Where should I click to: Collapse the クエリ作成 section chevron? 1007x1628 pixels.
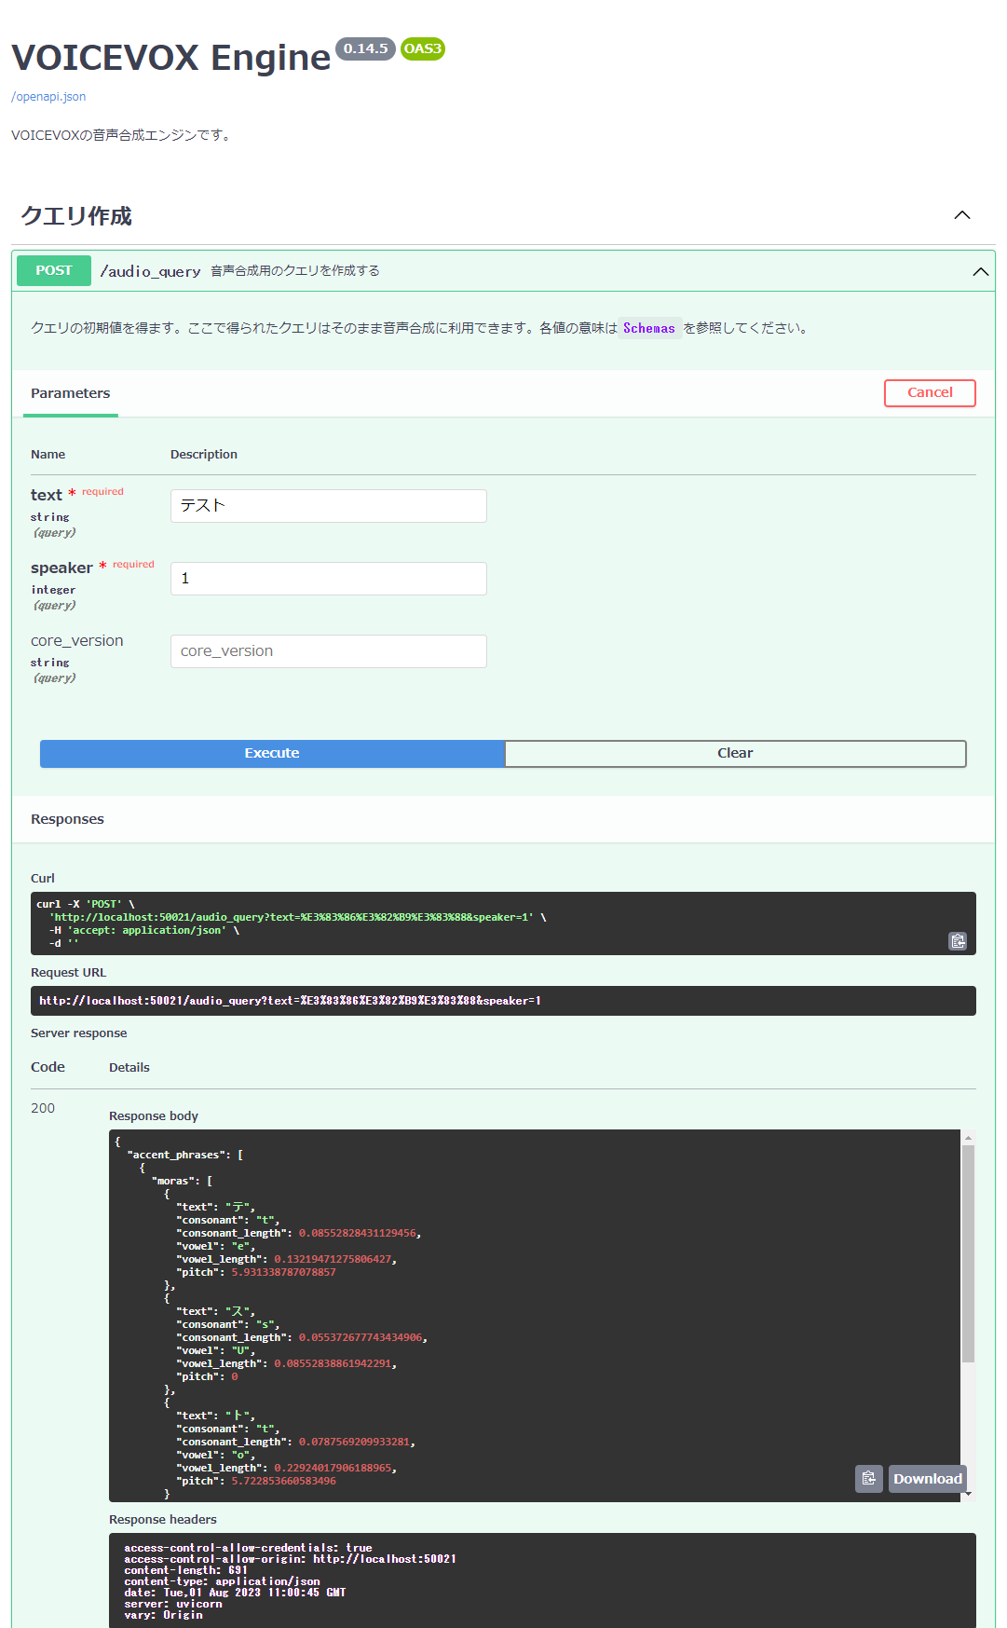coord(962,215)
